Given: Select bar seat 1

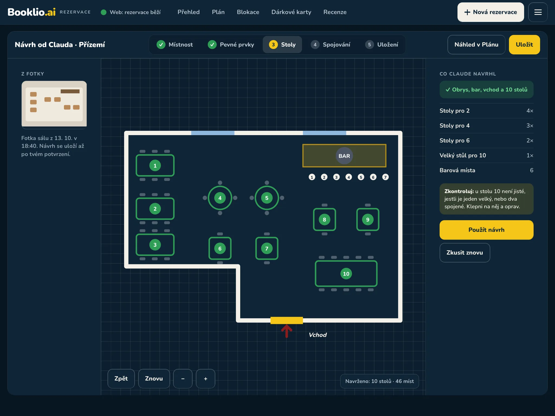Looking at the screenshot, I should click(312, 177).
